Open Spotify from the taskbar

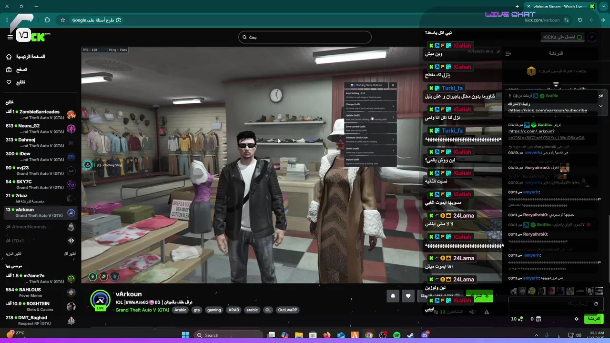coord(397,335)
